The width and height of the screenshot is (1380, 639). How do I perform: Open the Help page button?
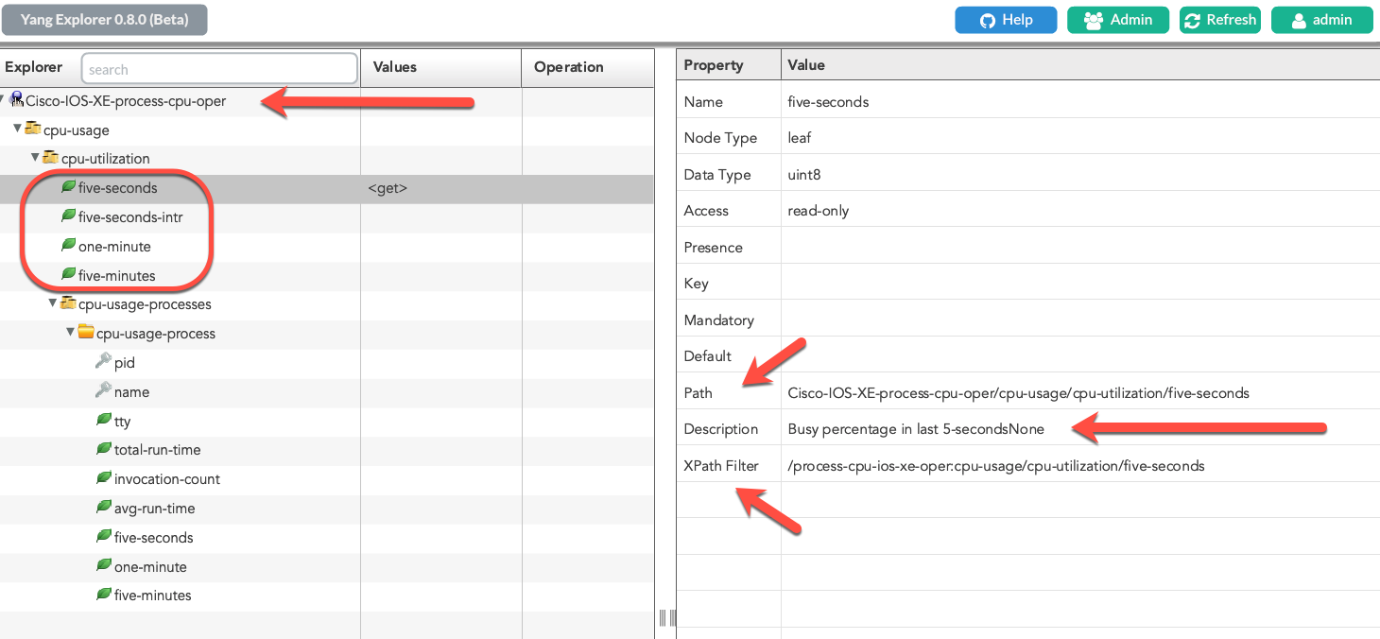pos(1006,20)
